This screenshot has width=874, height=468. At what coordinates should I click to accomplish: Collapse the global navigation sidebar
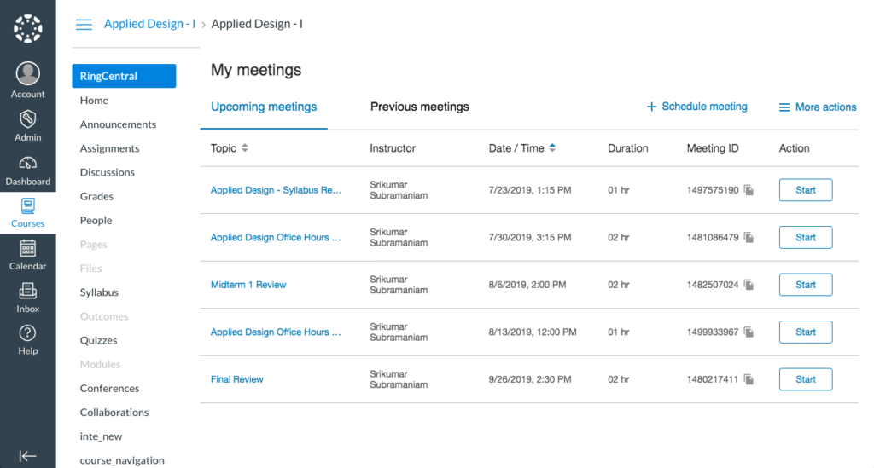(x=27, y=455)
